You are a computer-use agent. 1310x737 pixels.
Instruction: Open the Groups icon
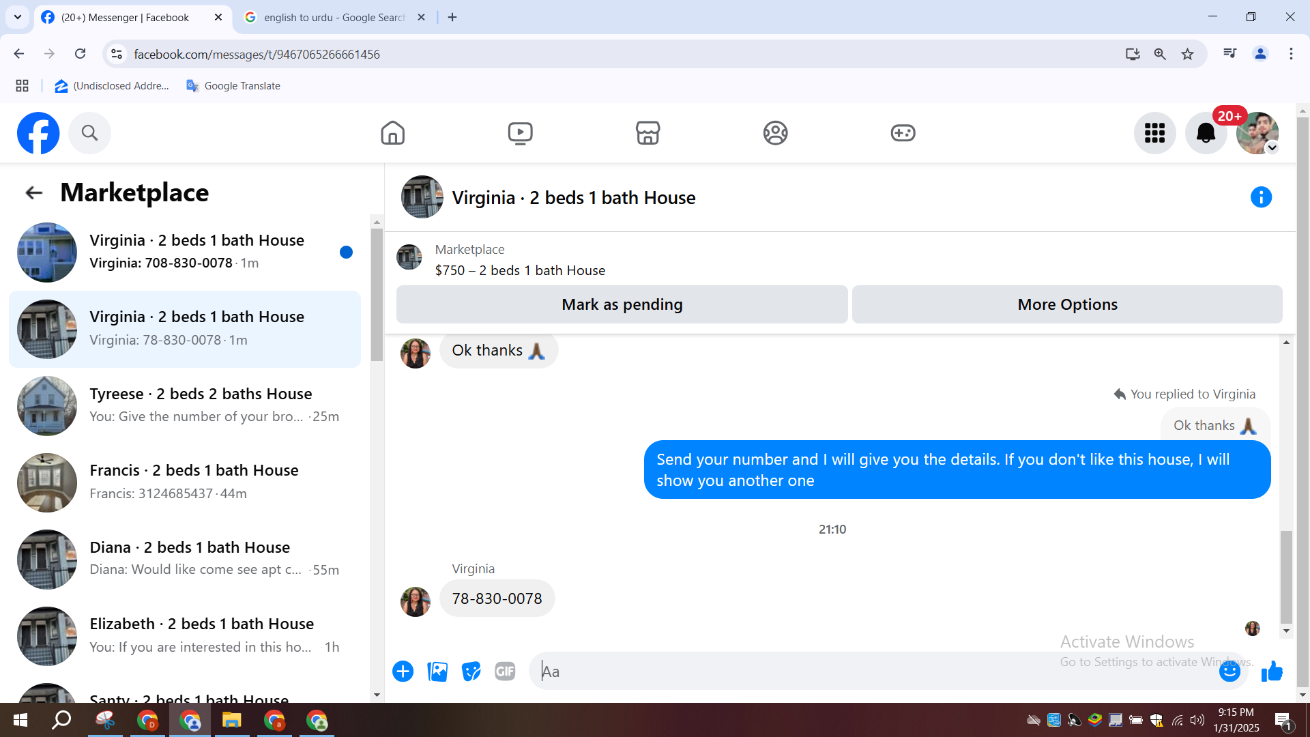tap(775, 133)
